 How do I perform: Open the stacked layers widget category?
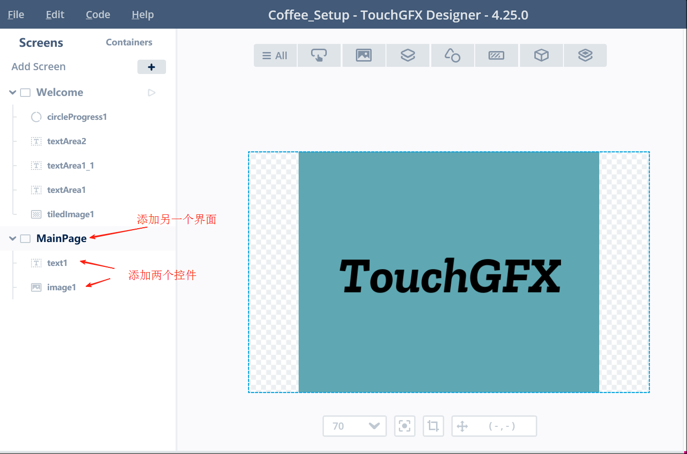point(585,55)
